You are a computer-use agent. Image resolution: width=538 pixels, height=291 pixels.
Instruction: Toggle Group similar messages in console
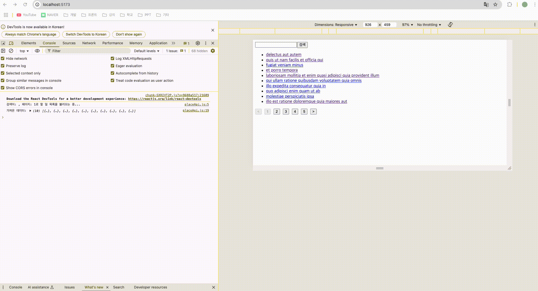3,80
